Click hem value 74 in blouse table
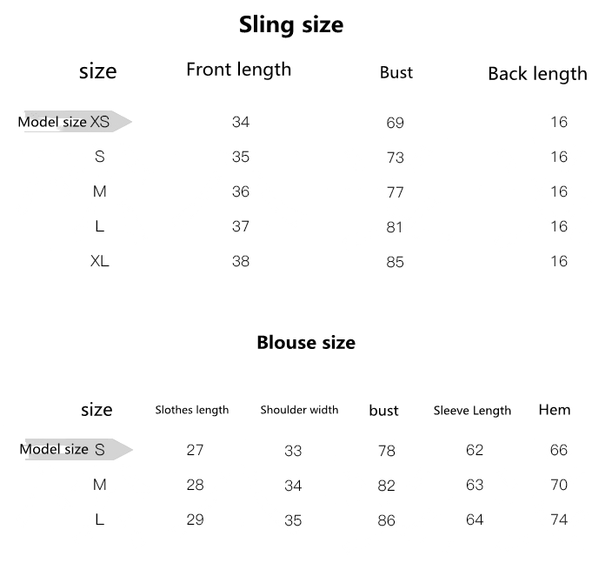Viewport: 592px width, 563px height. pyautogui.click(x=558, y=519)
